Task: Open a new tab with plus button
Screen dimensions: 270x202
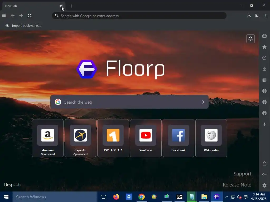Action: (71, 6)
